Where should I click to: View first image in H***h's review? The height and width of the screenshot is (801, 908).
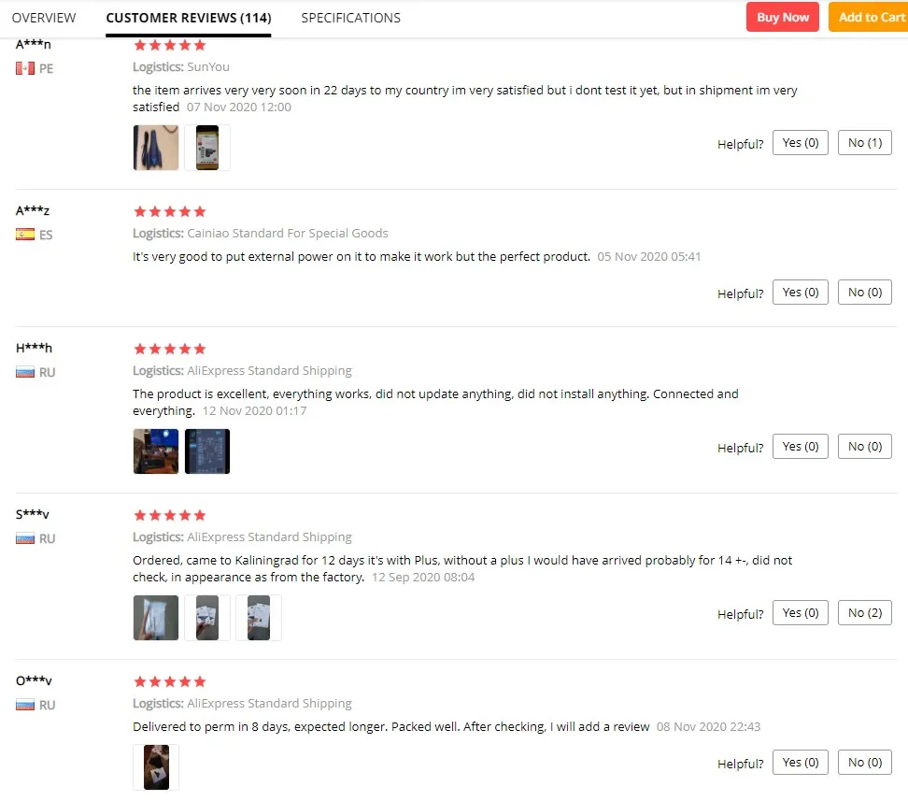(156, 451)
